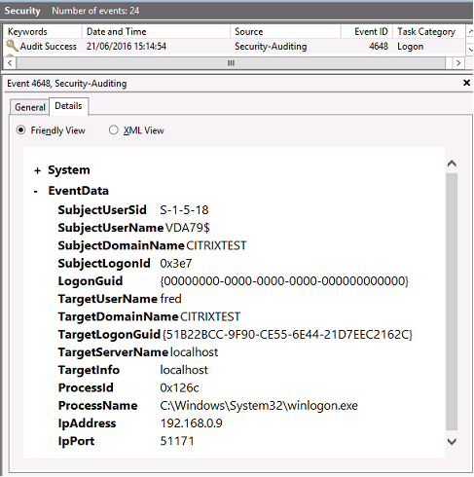This screenshot has width=474, height=477.
Task: Click the IpAddress field label
Action: pyautogui.click(x=87, y=423)
